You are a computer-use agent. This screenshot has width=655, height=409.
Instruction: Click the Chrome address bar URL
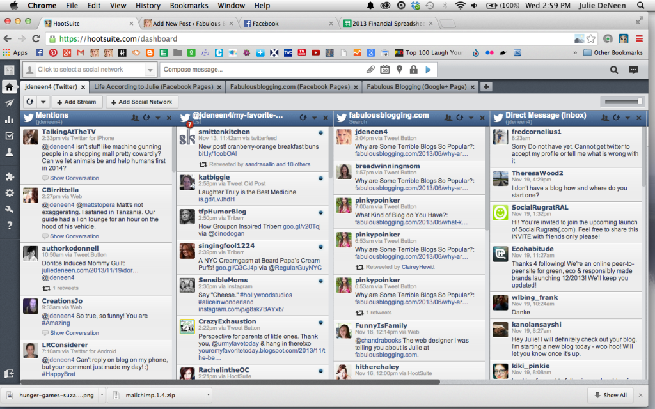coord(118,39)
